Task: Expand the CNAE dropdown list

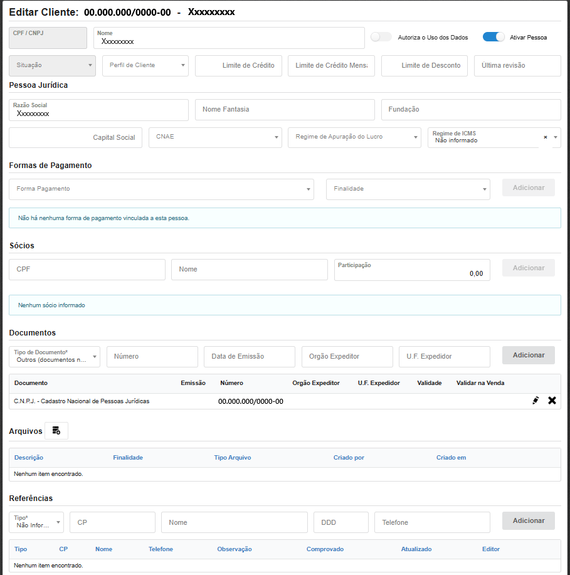Action: point(215,137)
